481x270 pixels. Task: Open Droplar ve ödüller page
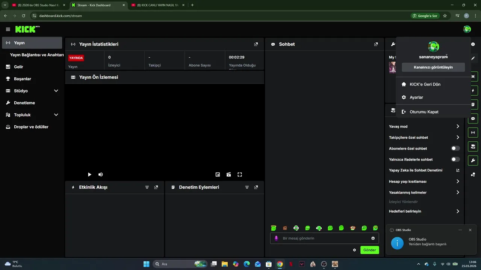pyautogui.click(x=32, y=127)
